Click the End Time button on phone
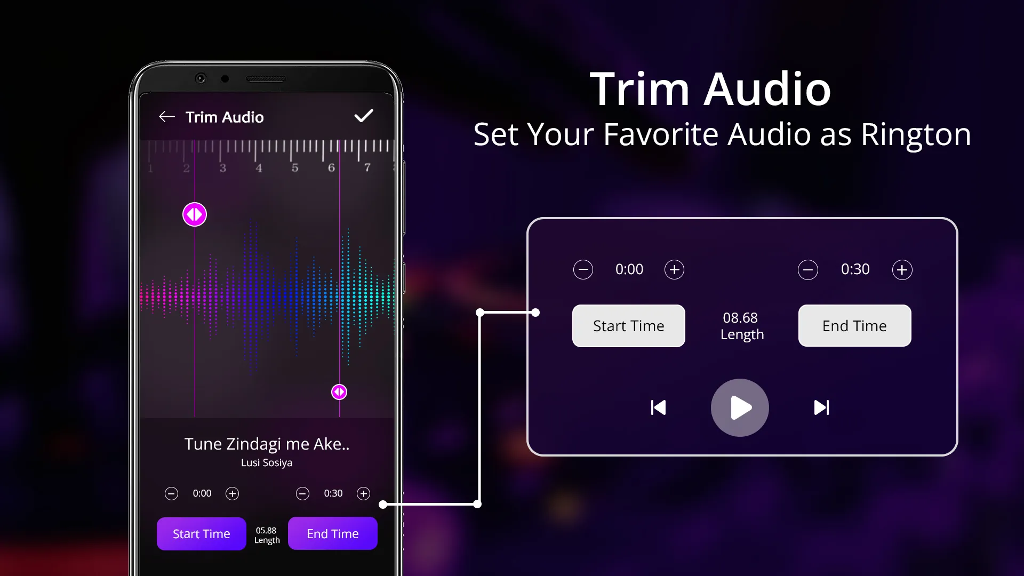Screen dimensions: 1024x576 click(x=332, y=533)
